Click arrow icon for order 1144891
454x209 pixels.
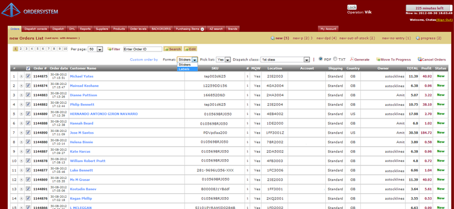coord(21,189)
